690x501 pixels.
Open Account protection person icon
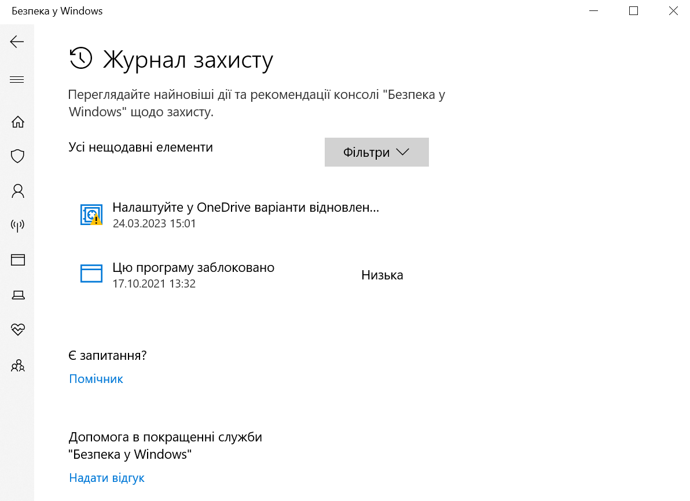click(x=18, y=190)
